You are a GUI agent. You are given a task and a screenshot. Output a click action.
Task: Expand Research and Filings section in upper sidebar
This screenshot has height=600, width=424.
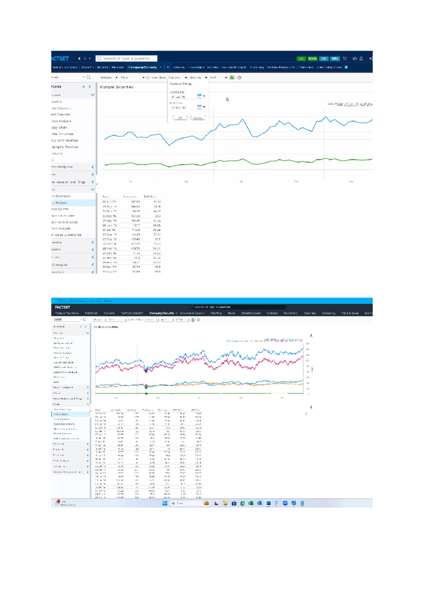point(93,182)
